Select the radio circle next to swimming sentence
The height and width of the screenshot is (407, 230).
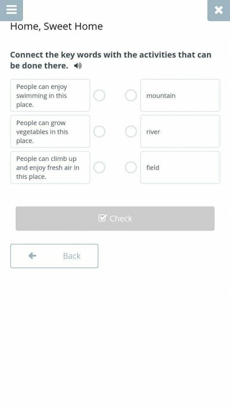(99, 95)
